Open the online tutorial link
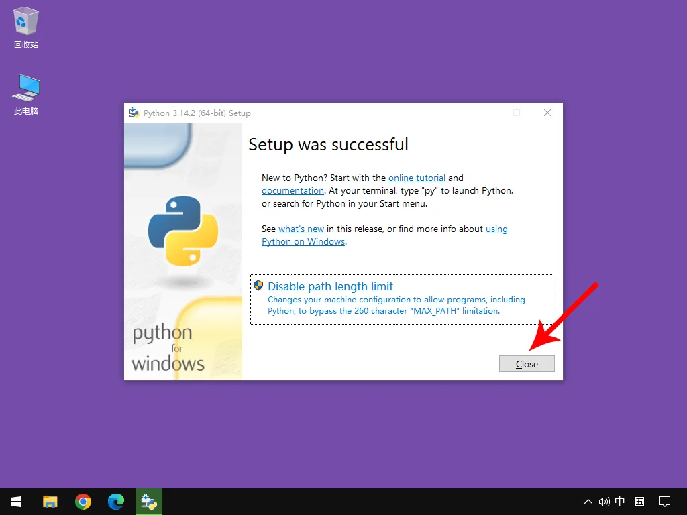This screenshot has height=515, width=687. pyautogui.click(x=417, y=178)
